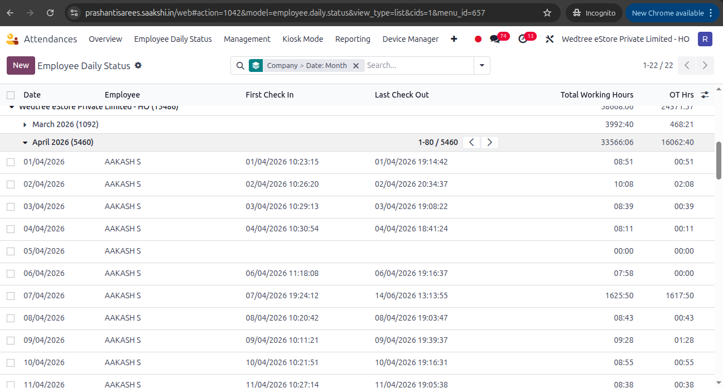View site information icon in address bar
Screen dimensions: 723x388
[x=75, y=12]
